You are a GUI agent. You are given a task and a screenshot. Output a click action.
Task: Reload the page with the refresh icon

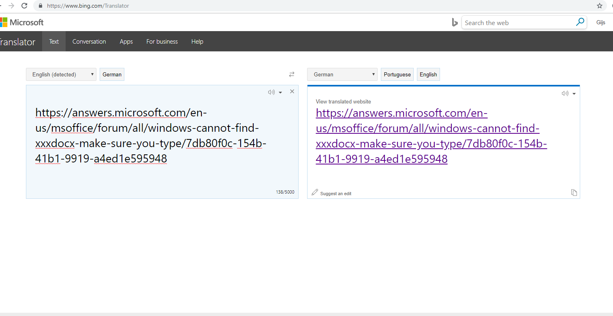pyautogui.click(x=24, y=6)
